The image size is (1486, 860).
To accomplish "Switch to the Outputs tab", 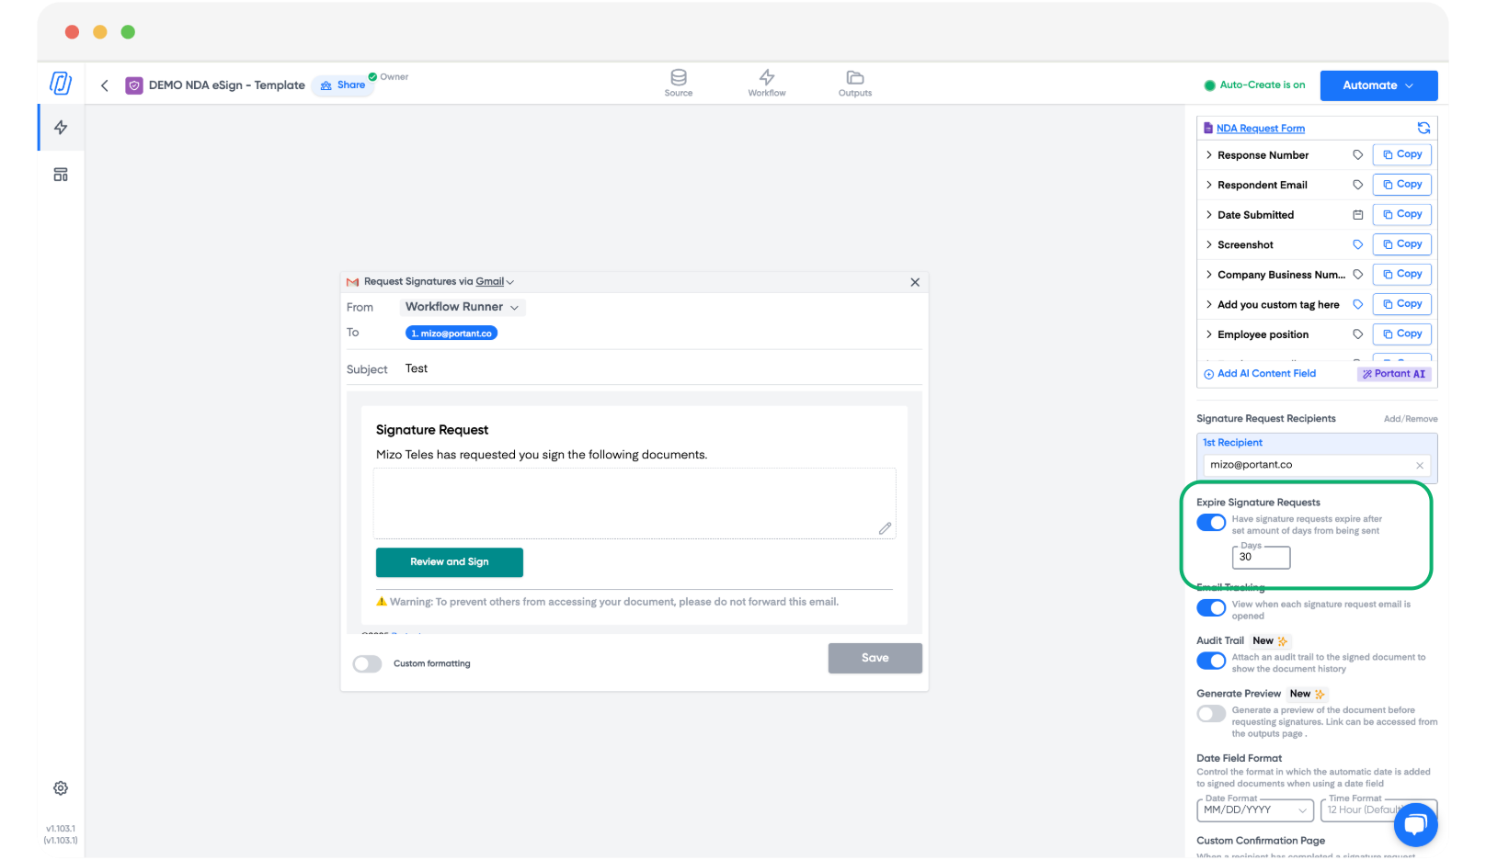I will pyautogui.click(x=854, y=83).
